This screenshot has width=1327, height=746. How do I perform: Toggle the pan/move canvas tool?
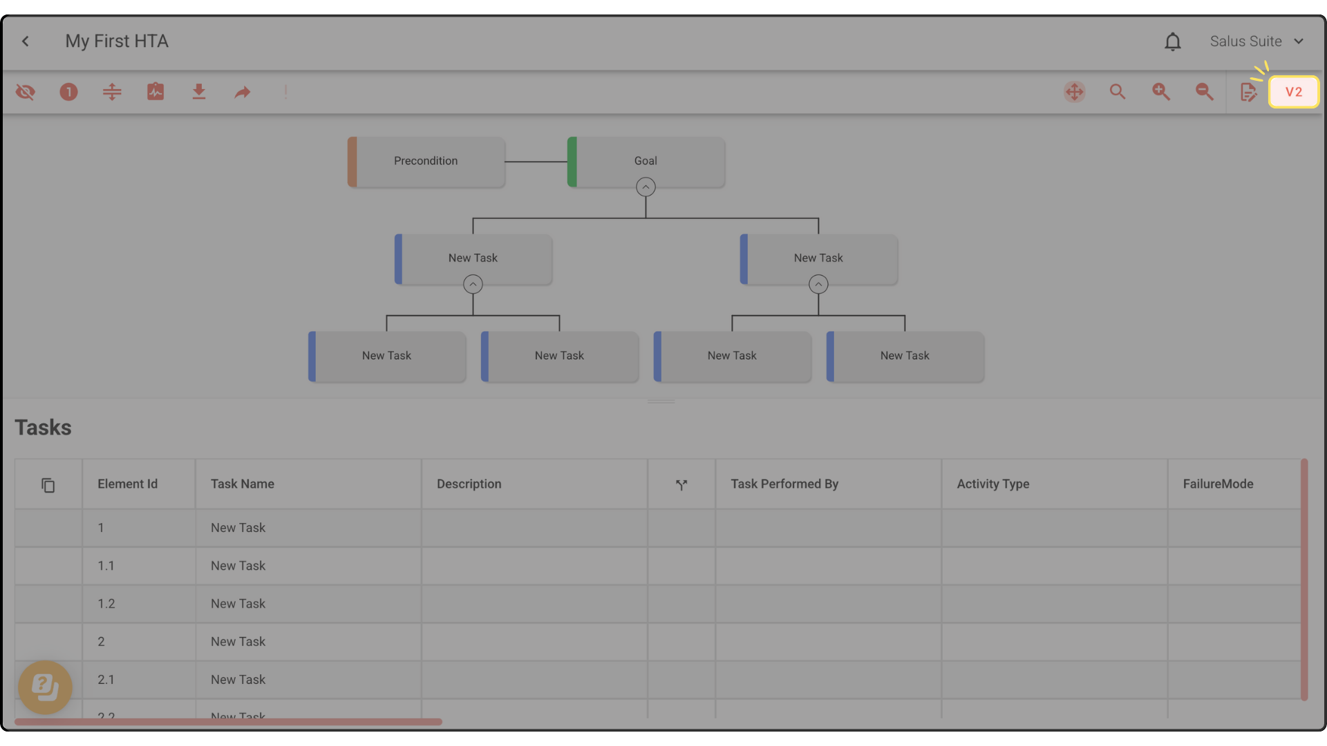[1074, 92]
